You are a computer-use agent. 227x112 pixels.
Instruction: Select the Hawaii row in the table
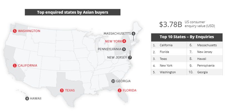(205, 59)
